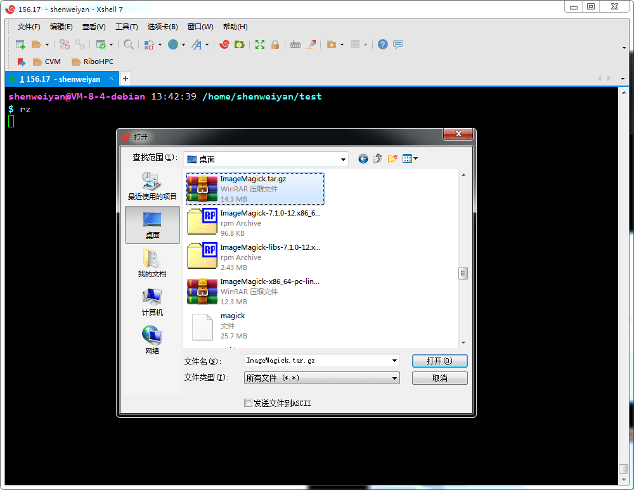This screenshot has width=634, height=490.
Task: Click the globe encoding icon
Action: (x=173, y=44)
